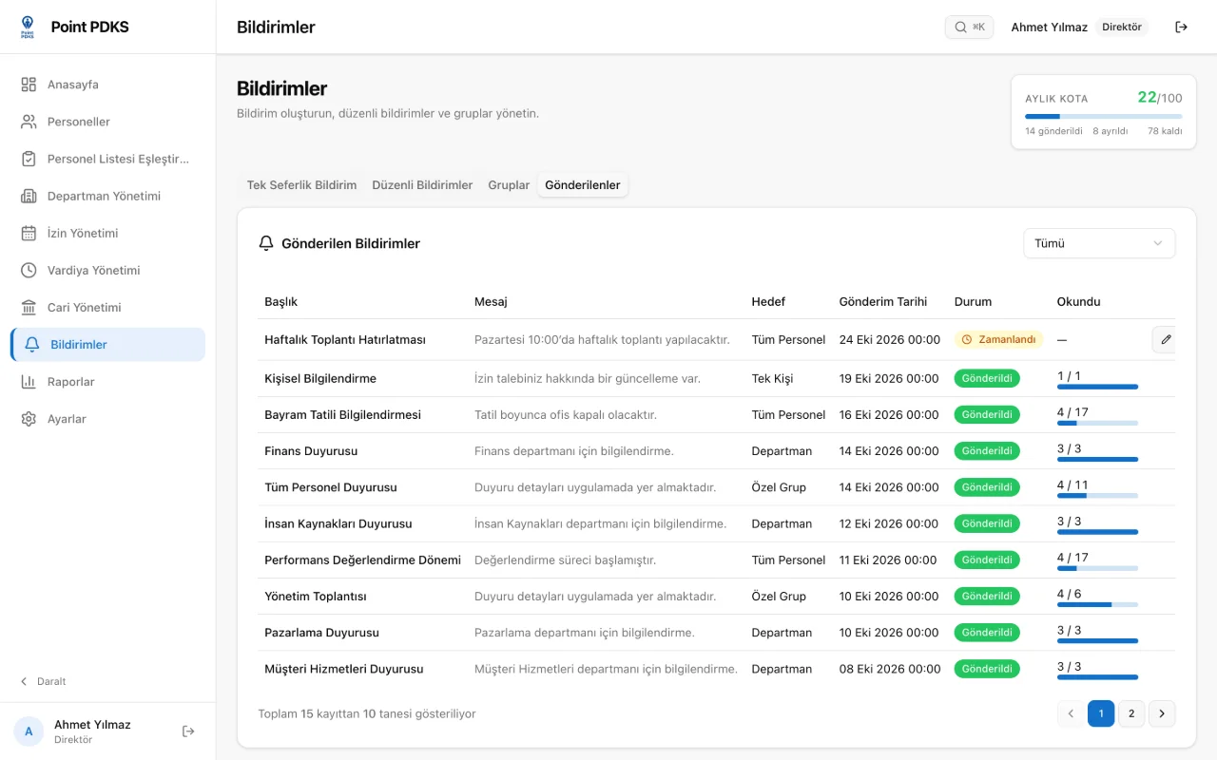Select page 1 in pagination
The height and width of the screenshot is (760, 1217).
(1101, 713)
